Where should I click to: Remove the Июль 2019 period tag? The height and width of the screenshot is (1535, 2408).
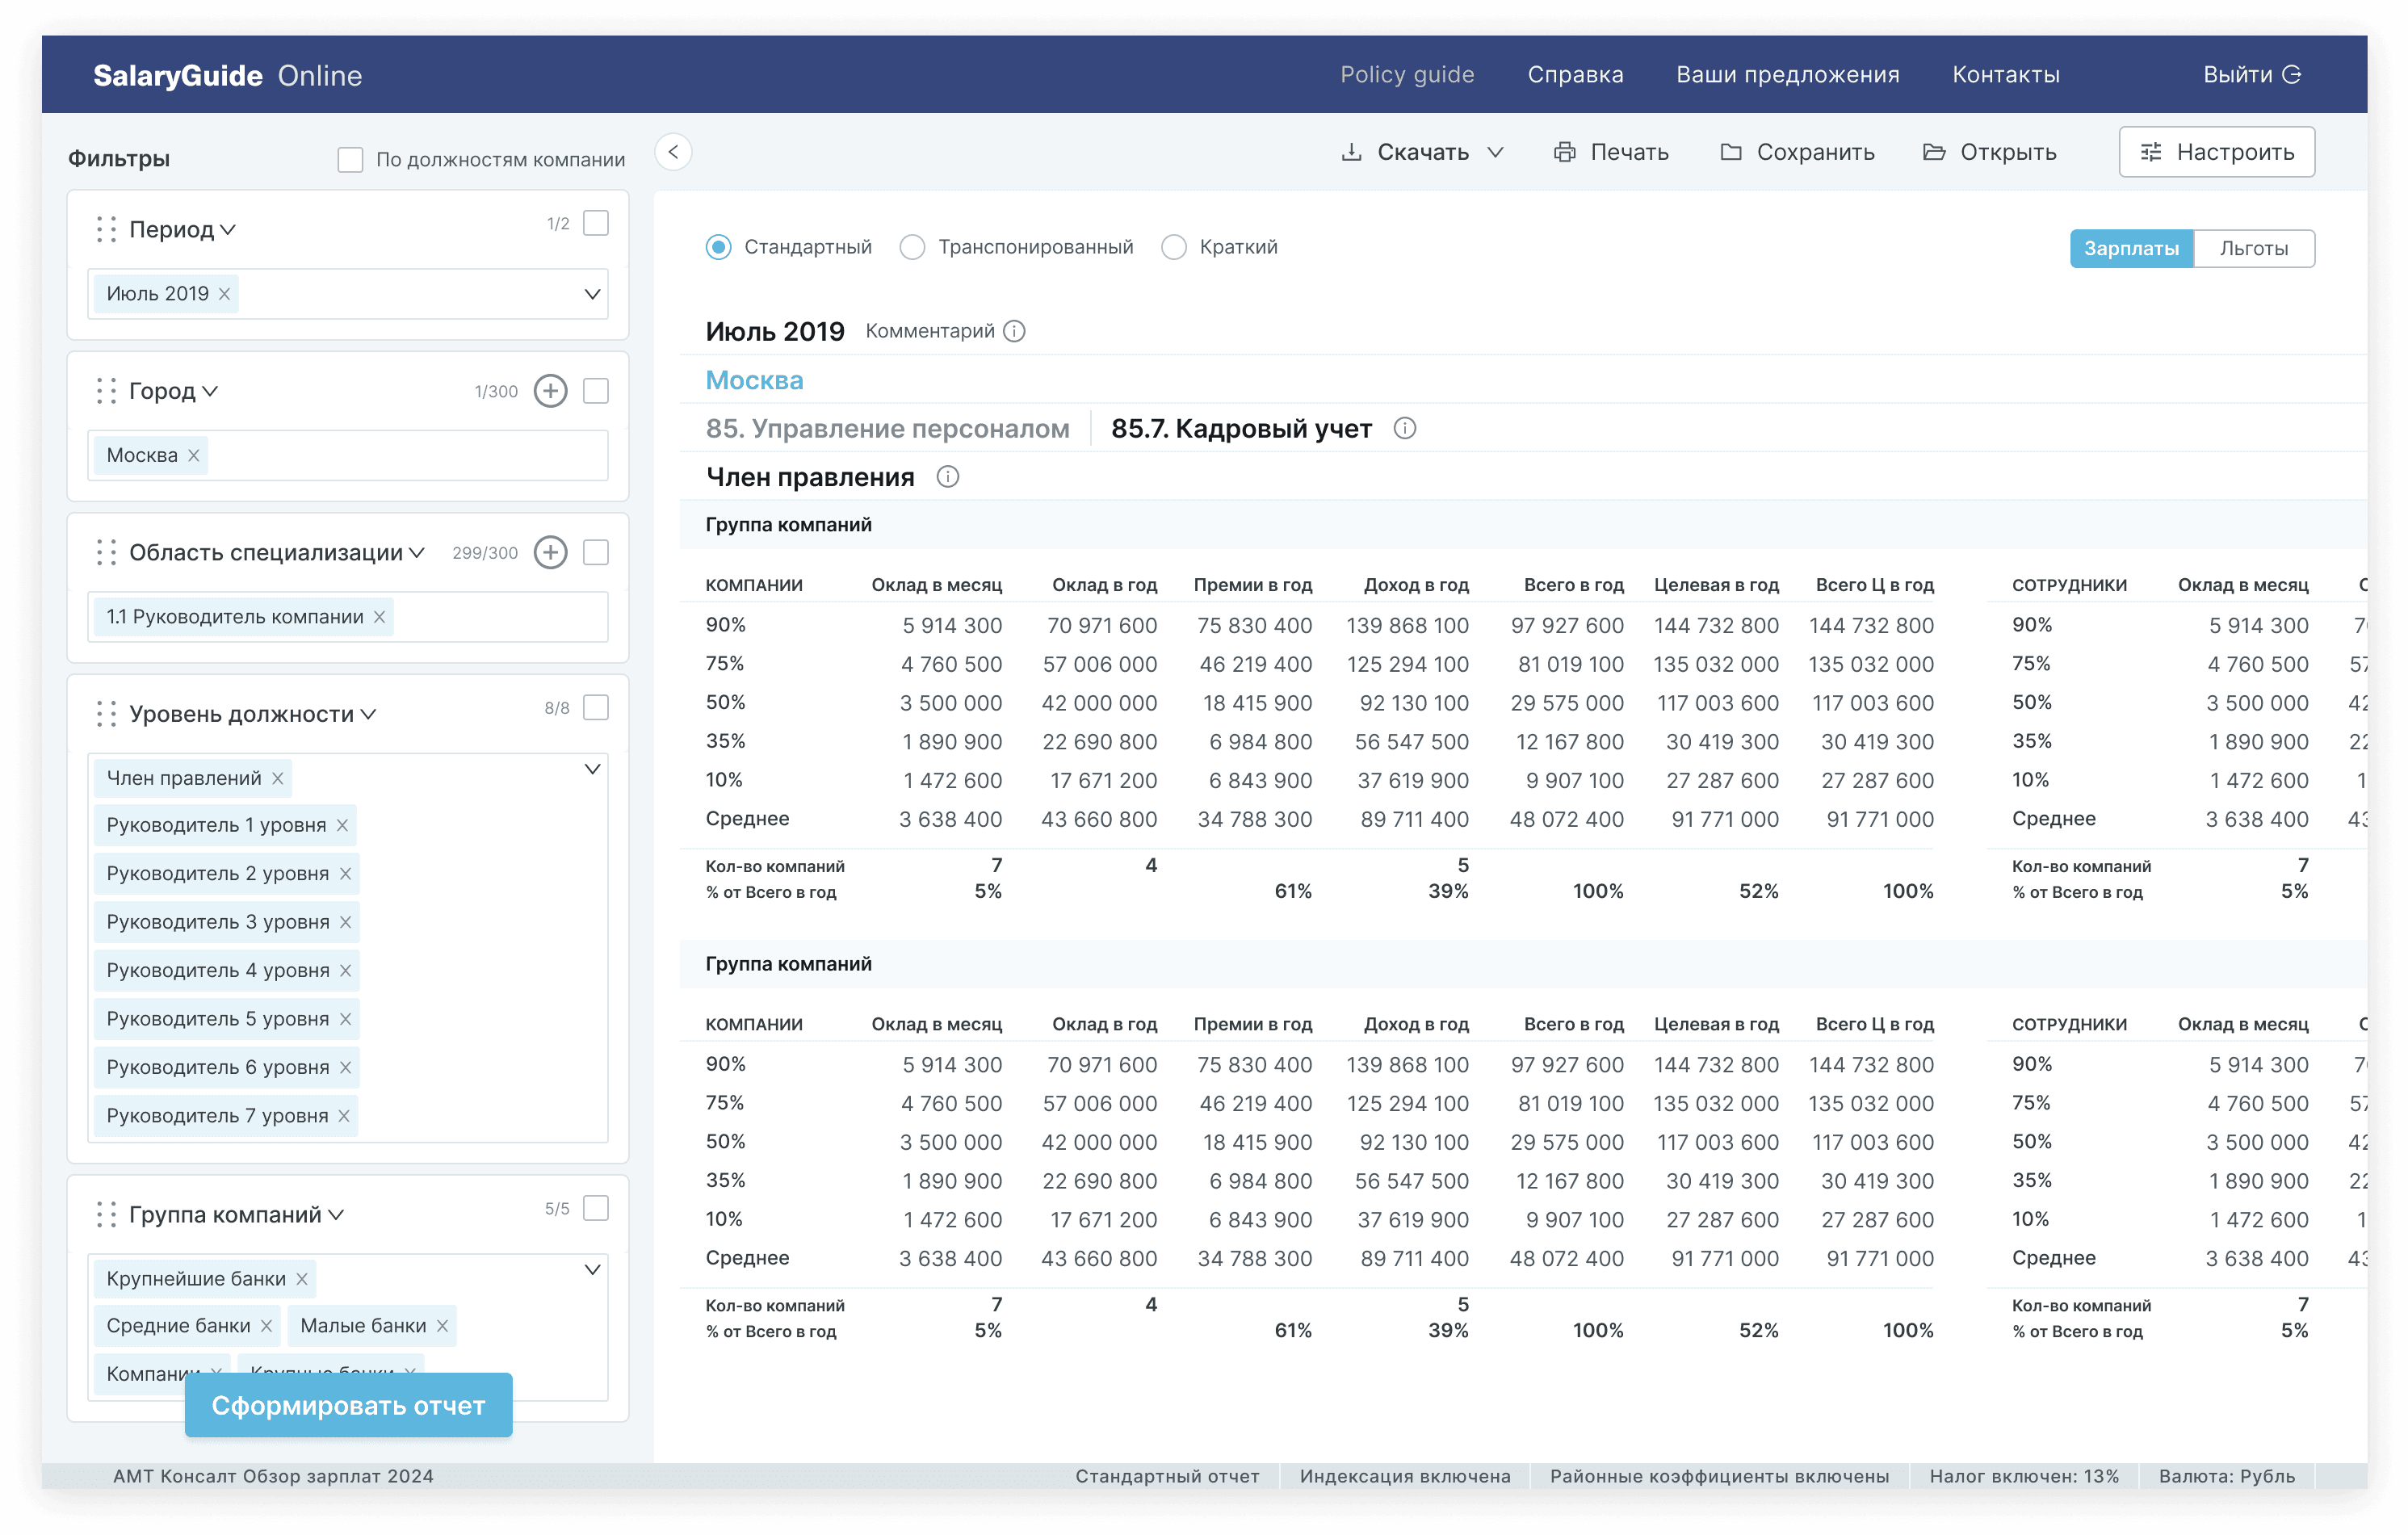point(224,294)
